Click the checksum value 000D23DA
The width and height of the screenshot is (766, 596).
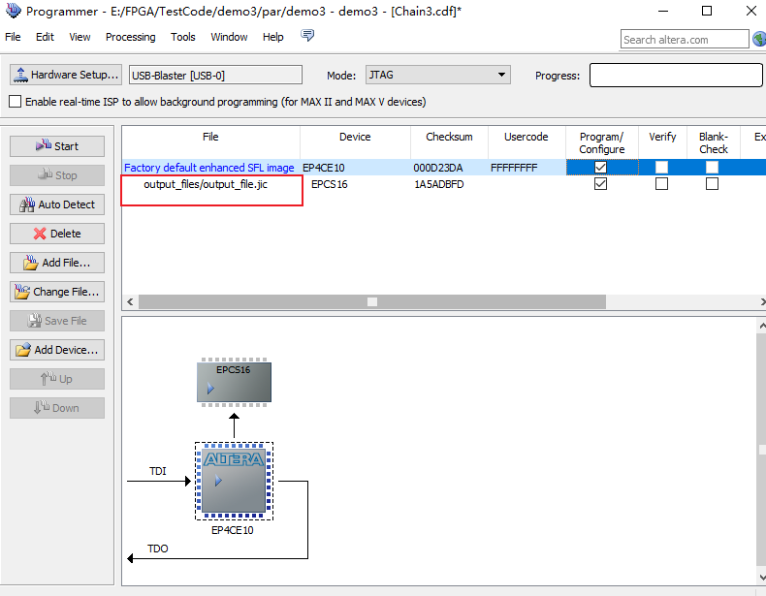[x=437, y=168]
